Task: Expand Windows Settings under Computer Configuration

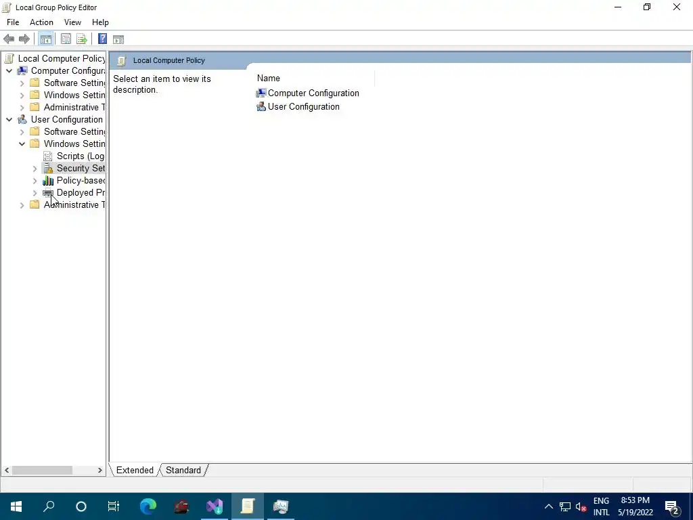Action: tap(22, 95)
